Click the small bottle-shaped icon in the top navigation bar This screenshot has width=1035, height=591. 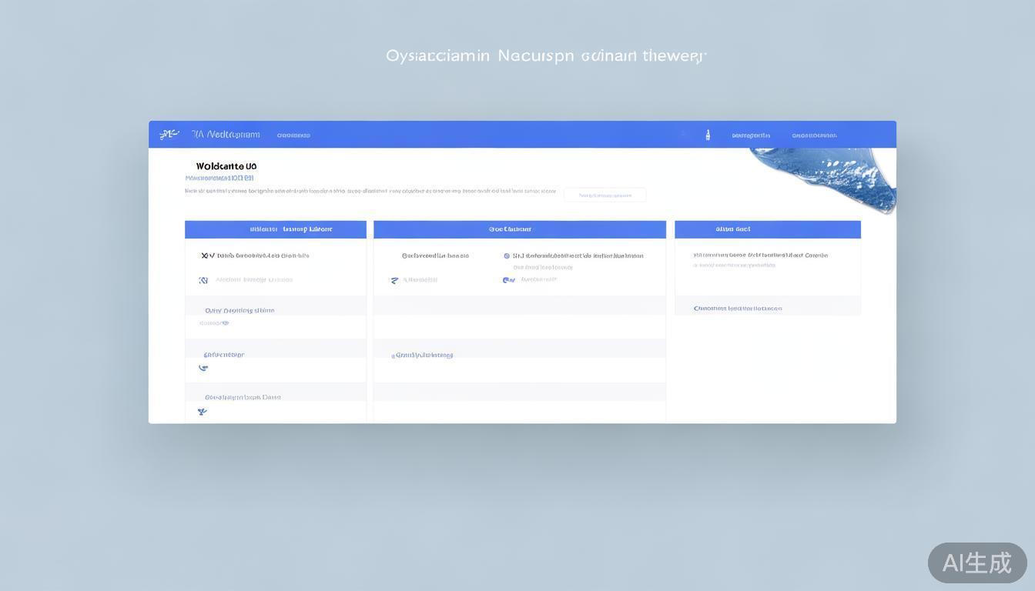[708, 135]
